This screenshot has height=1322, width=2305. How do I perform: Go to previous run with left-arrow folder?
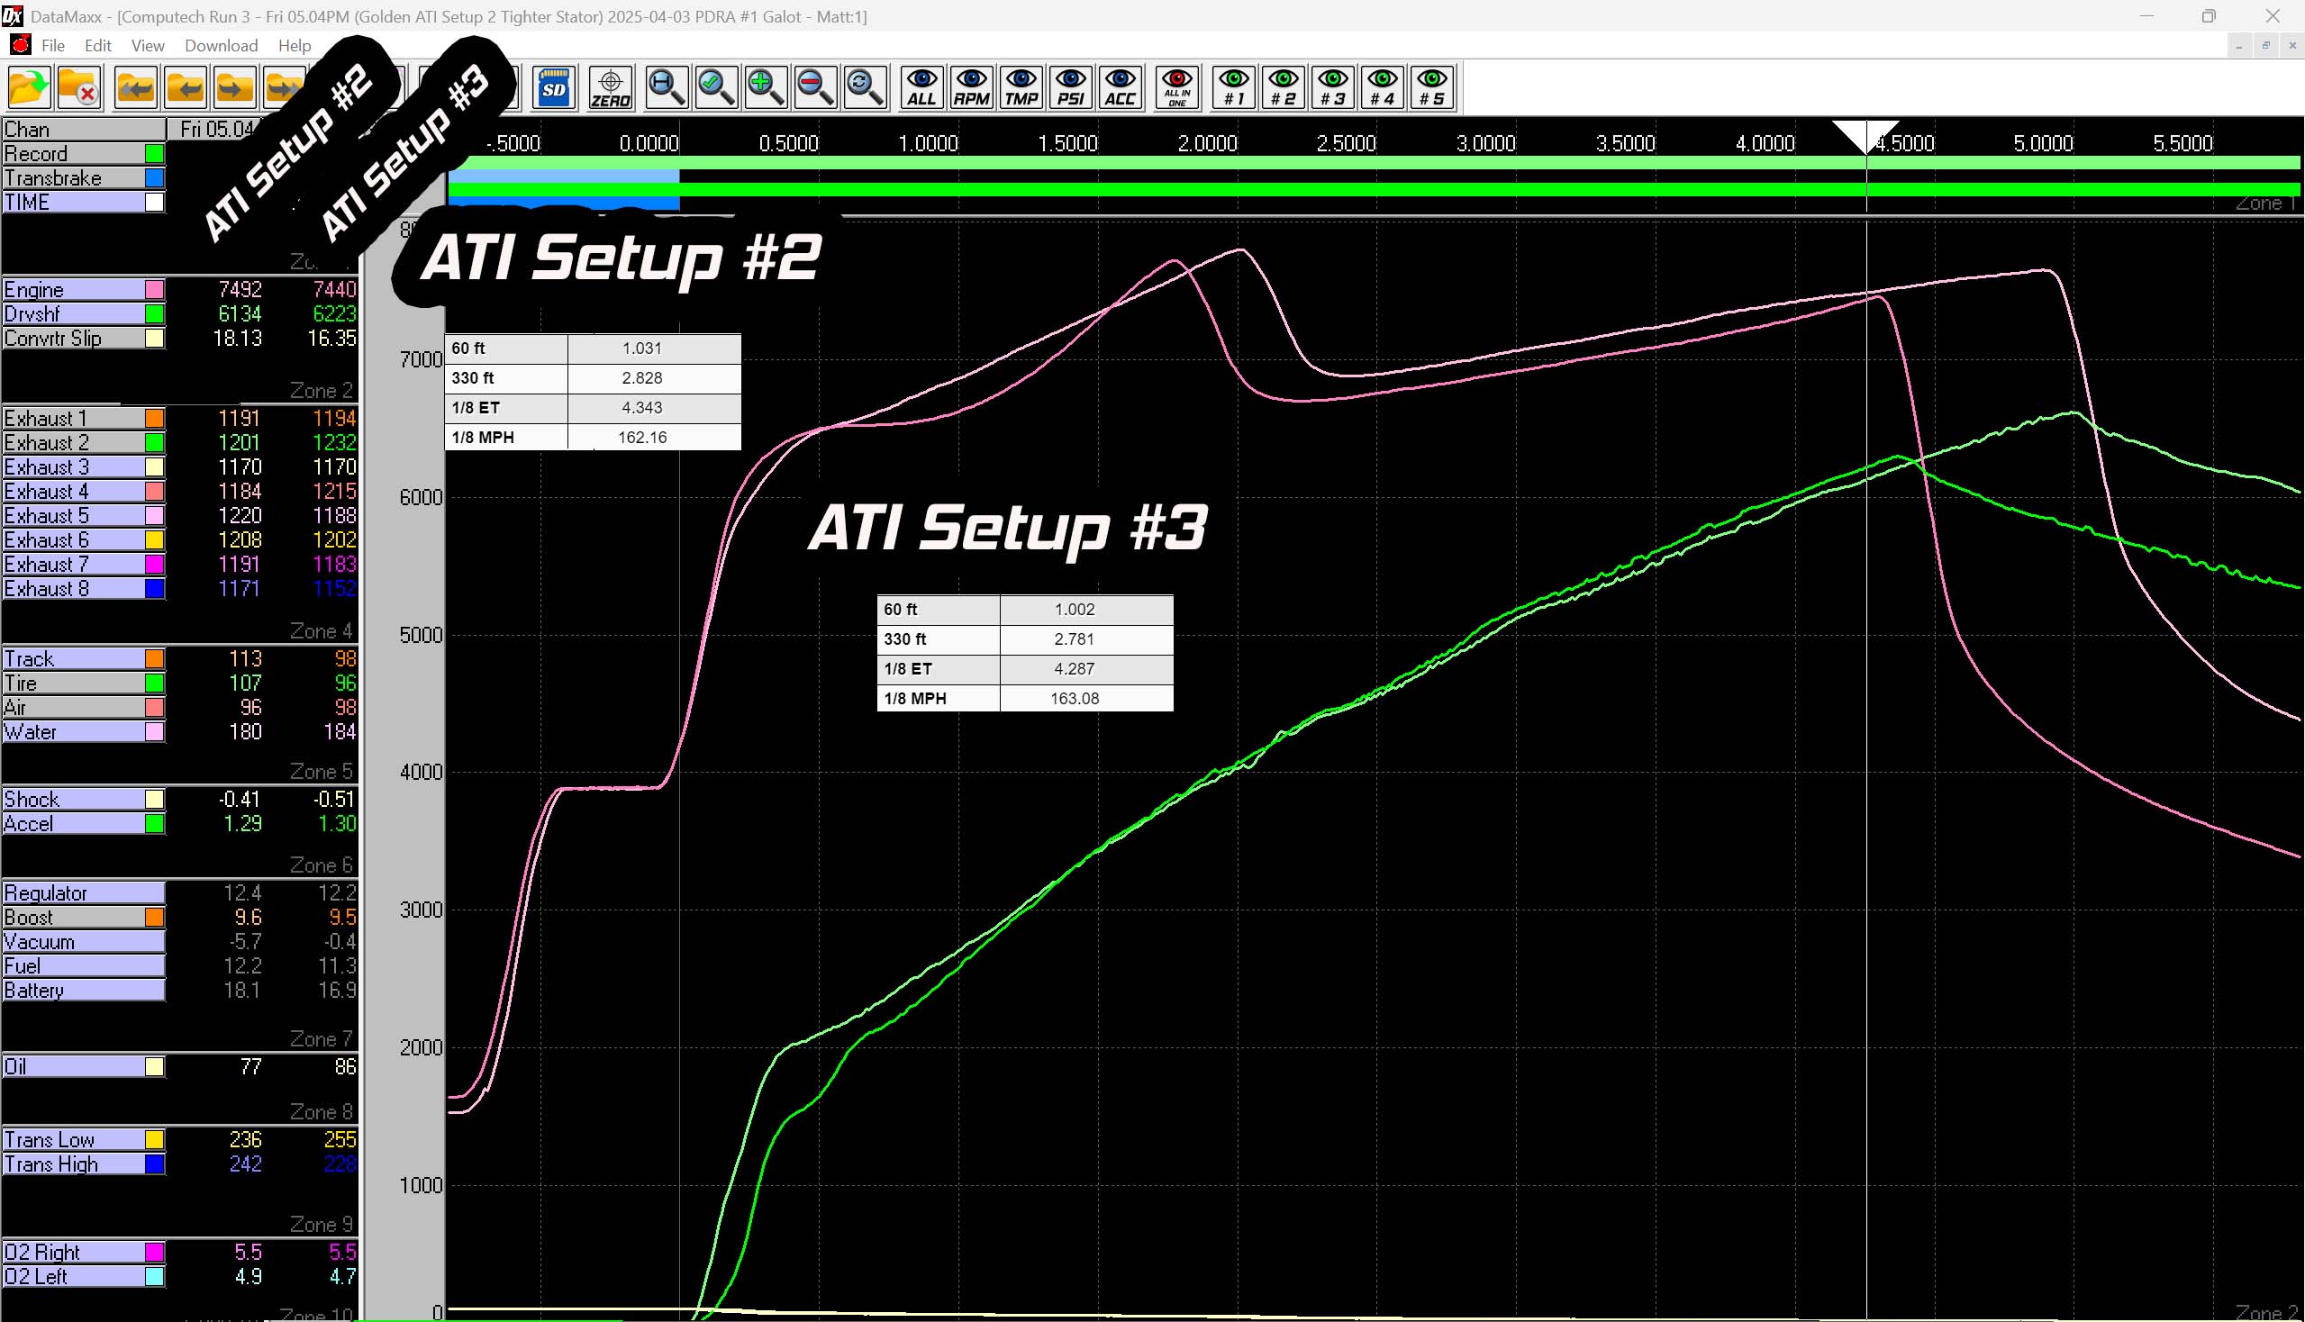coord(186,88)
